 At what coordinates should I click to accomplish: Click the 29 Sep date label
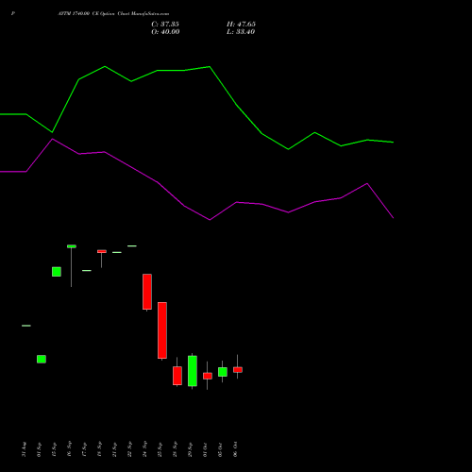[x=191, y=449]
